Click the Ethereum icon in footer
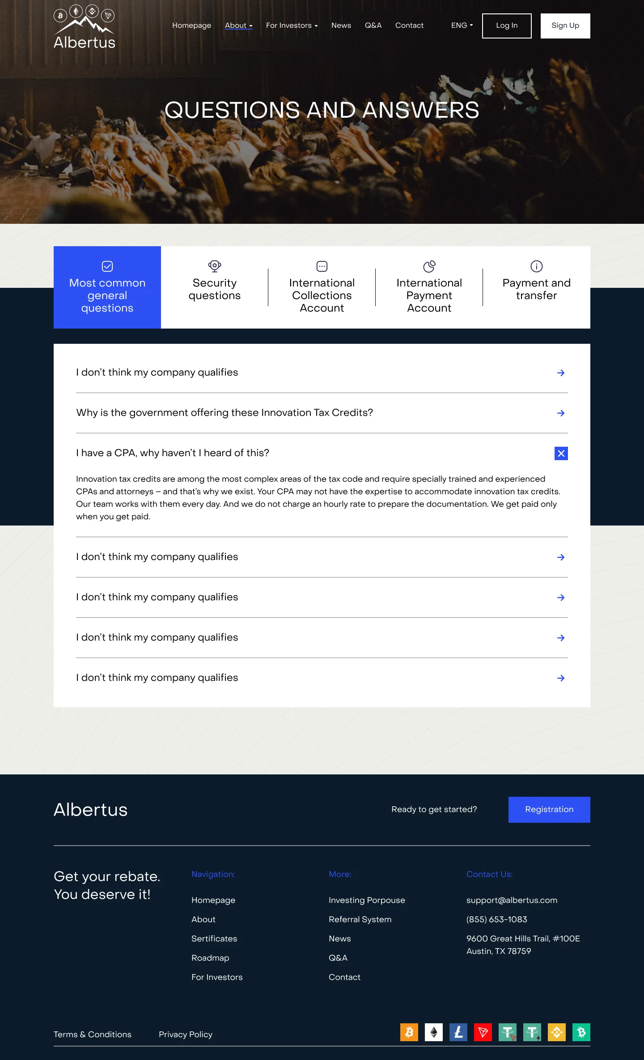Image resolution: width=644 pixels, height=1060 pixels. [x=433, y=1032]
